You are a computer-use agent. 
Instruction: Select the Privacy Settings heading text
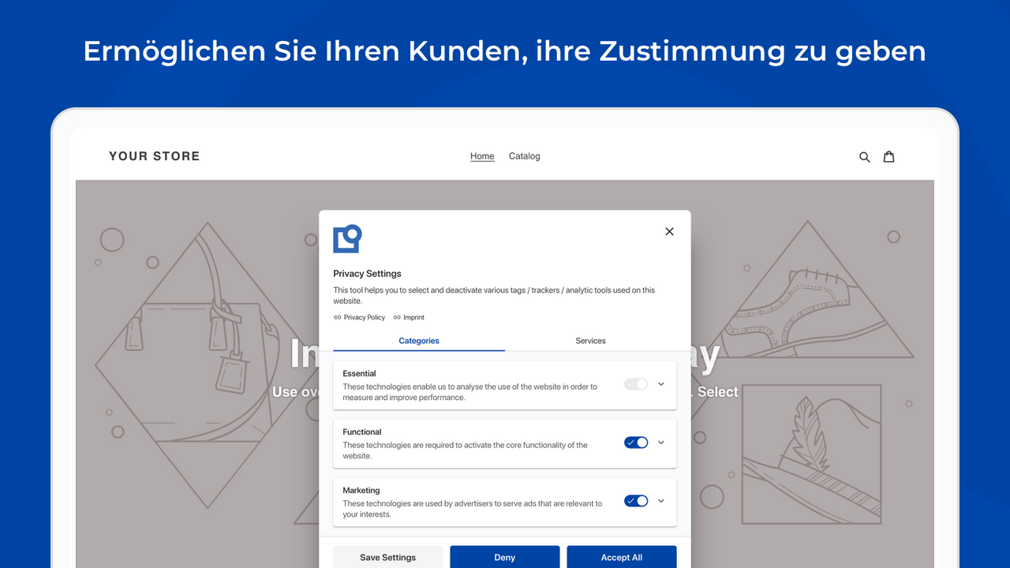coord(367,274)
